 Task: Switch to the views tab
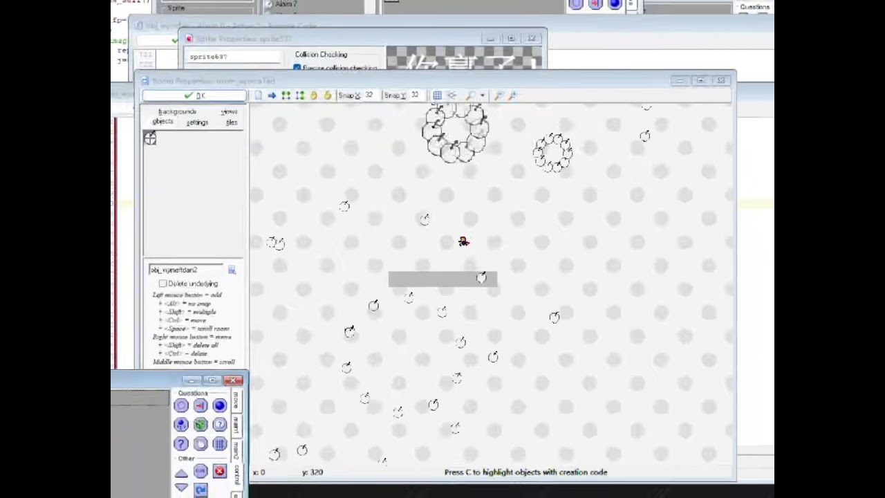click(x=229, y=111)
